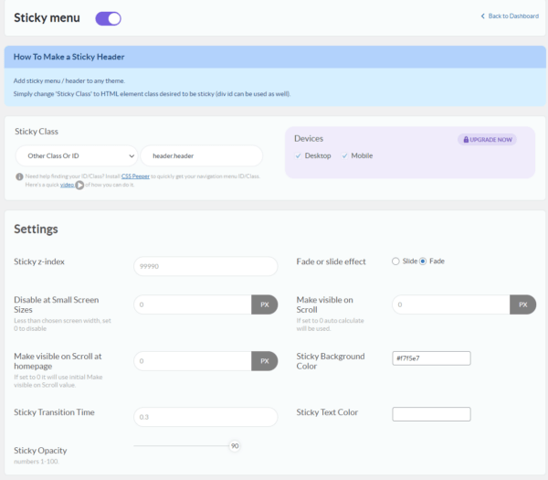
Task: Click the Upgrade Now button
Action: pyautogui.click(x=487, y=139)
